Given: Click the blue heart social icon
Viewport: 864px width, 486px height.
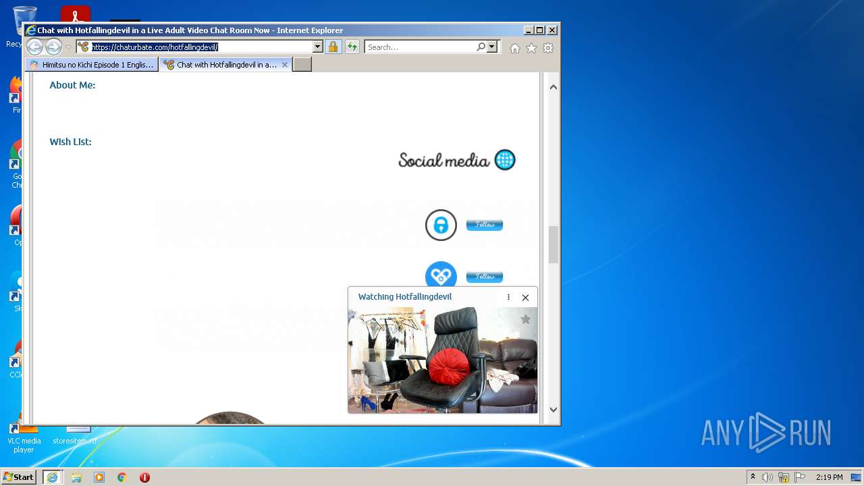Looking at the screenshot, I should point(441,275).
